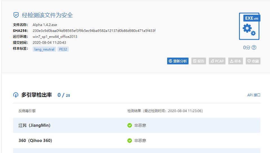Viewport: 270px width, 153px height.
Task: Select the lang_neutral sample tag
Action: tap(44, 49)
